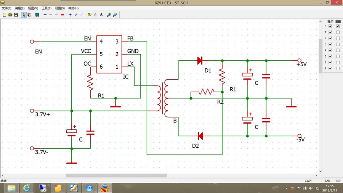
Task: Click the Open file folder icon
Action: click(x=10, y=15)
